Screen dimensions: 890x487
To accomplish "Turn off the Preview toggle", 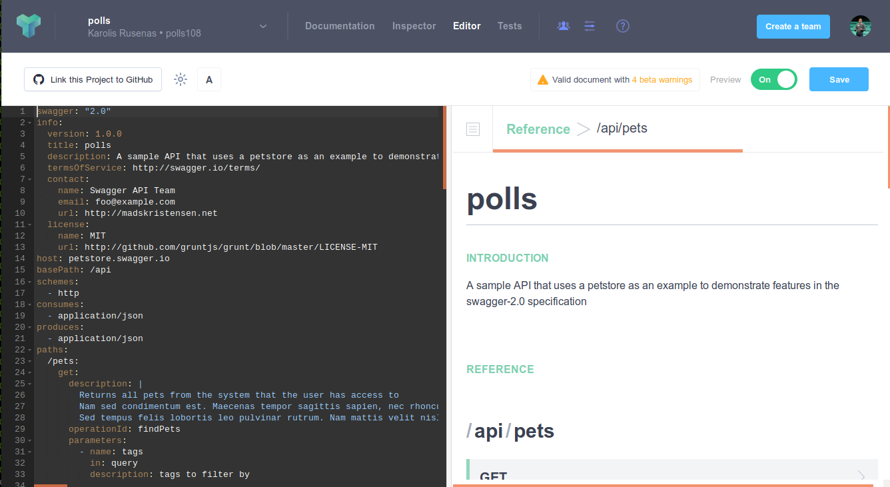I will pyautogui.click(x=773, y=79).
